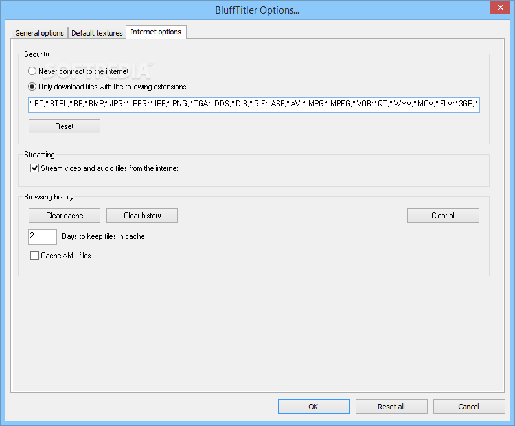This screenshot has height=426, width=515.
Task: Click the Clear history button
Action: coord(143,216)
